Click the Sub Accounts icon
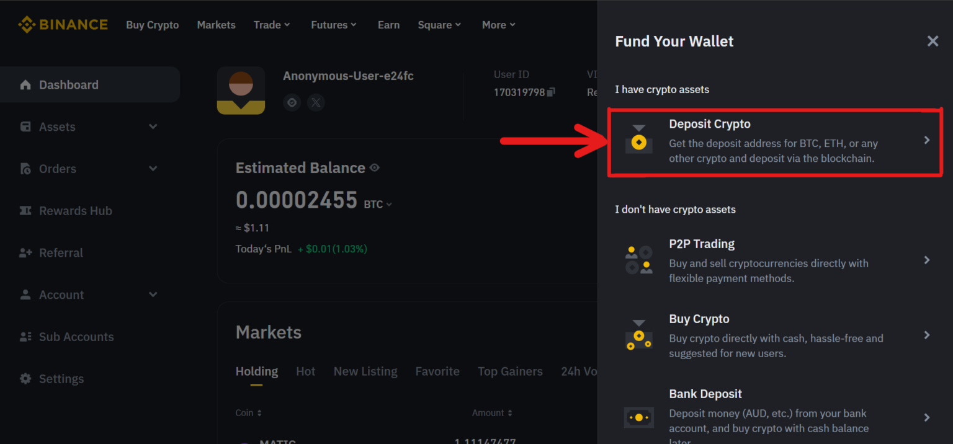This screenshot has width=953, height=444. (25, 336)
